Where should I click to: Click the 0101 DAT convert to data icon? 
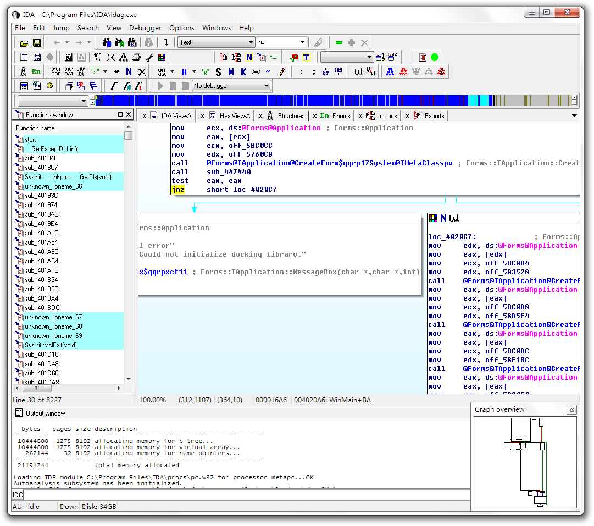[x=69, y=71]
